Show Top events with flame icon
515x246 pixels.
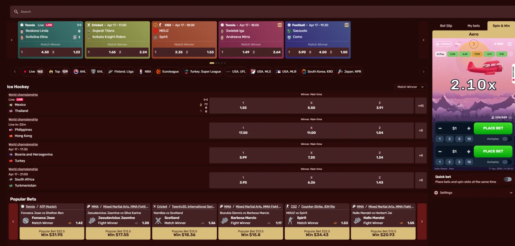point(58,71)
